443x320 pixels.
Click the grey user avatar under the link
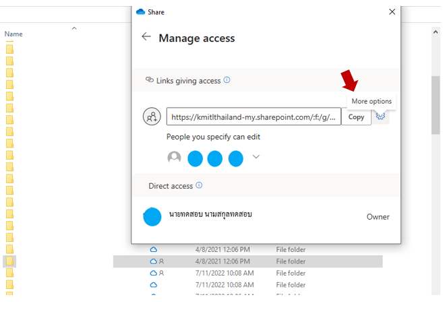[174, 158]
